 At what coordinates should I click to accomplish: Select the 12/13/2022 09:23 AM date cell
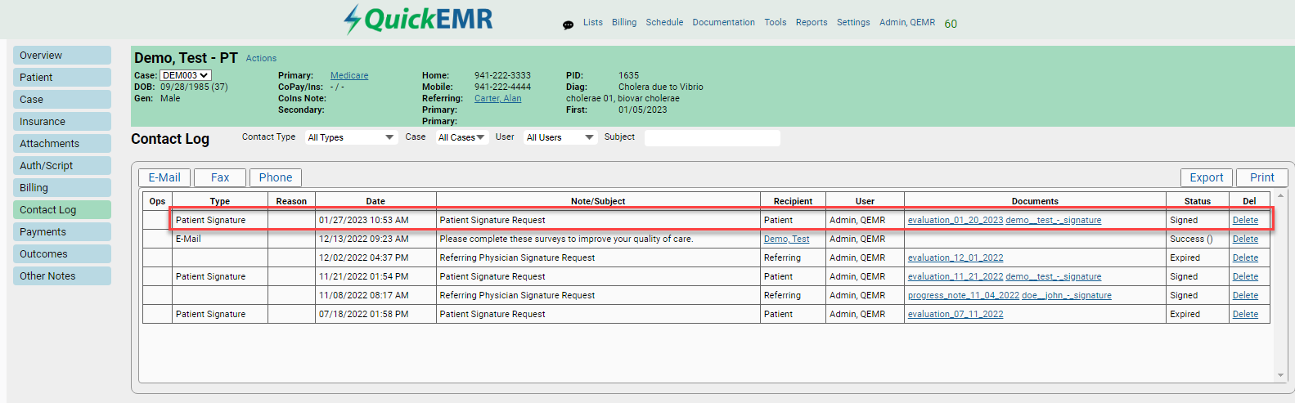375,239
